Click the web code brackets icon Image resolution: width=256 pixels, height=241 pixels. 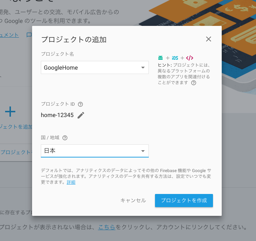189,58
